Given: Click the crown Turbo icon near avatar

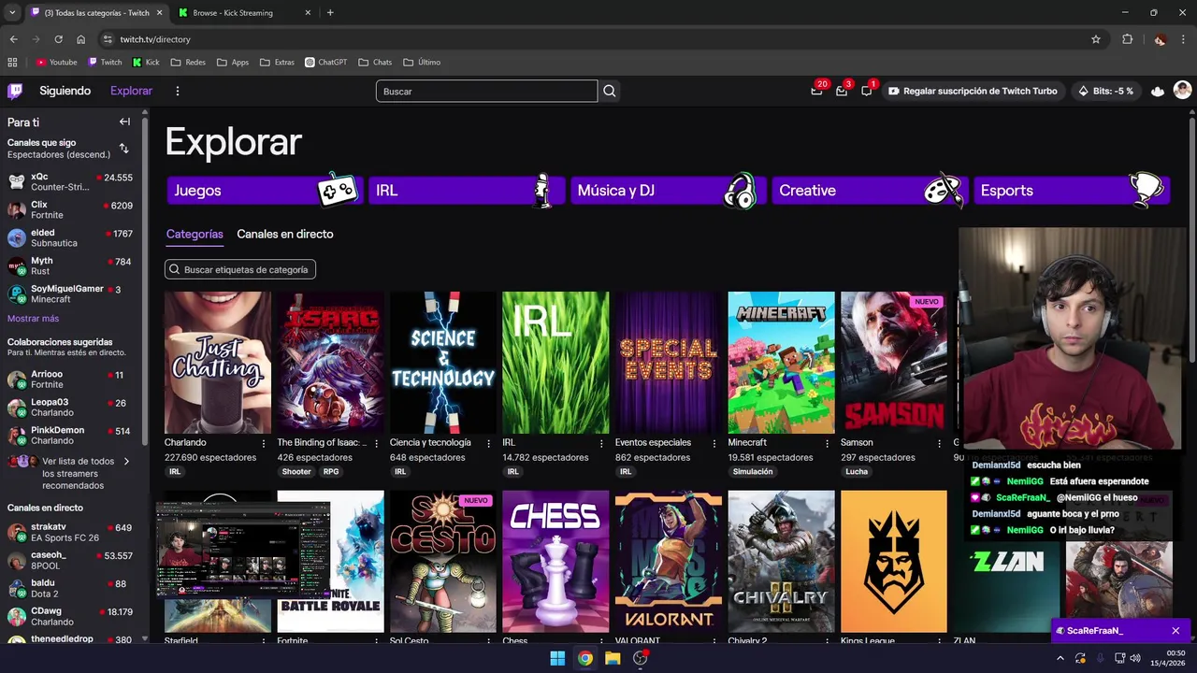Looking at the screenshot, I should click(x=1158, y=91).
